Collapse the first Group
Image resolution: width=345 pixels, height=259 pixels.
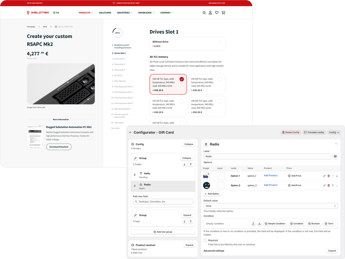click(x=187, y=158)
